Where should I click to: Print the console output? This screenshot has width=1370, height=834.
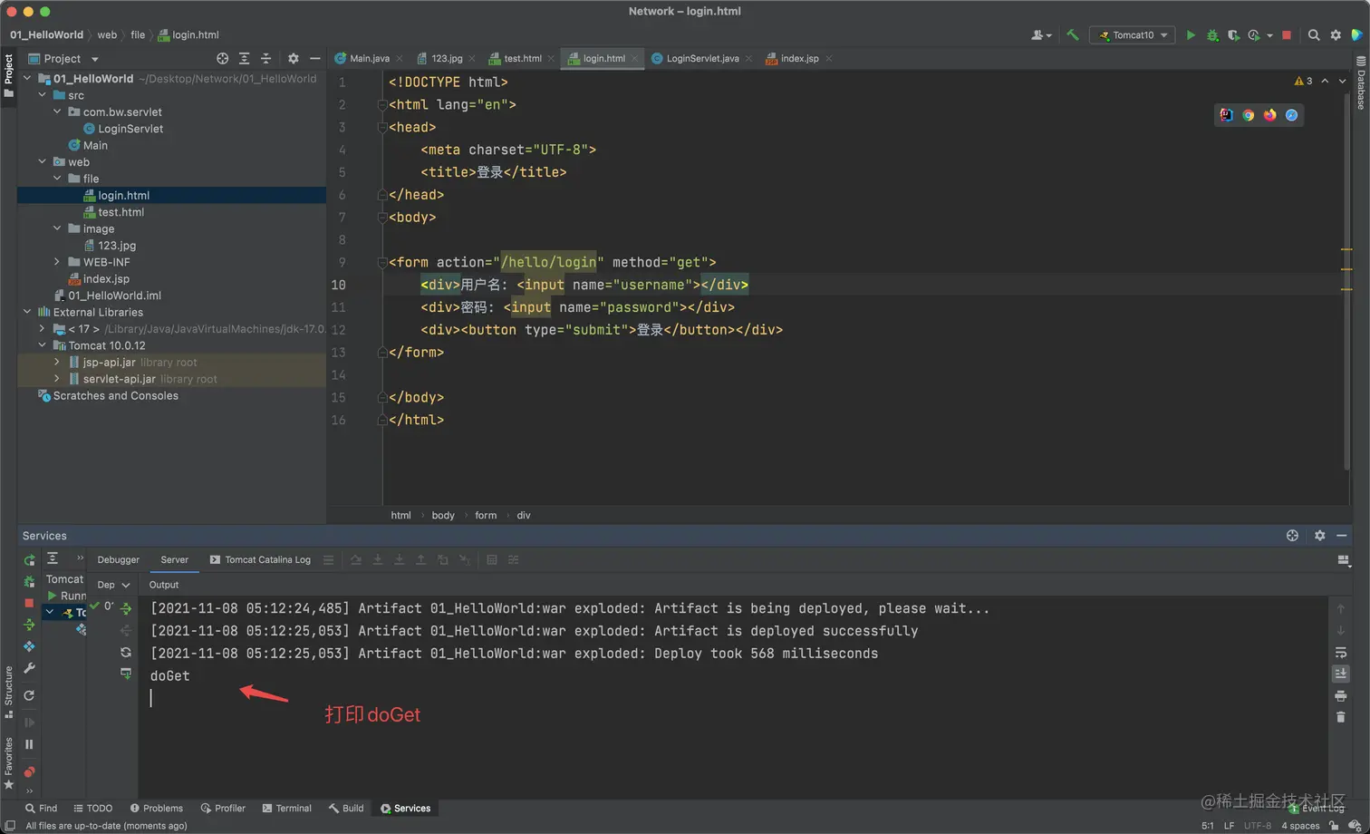1341,695
